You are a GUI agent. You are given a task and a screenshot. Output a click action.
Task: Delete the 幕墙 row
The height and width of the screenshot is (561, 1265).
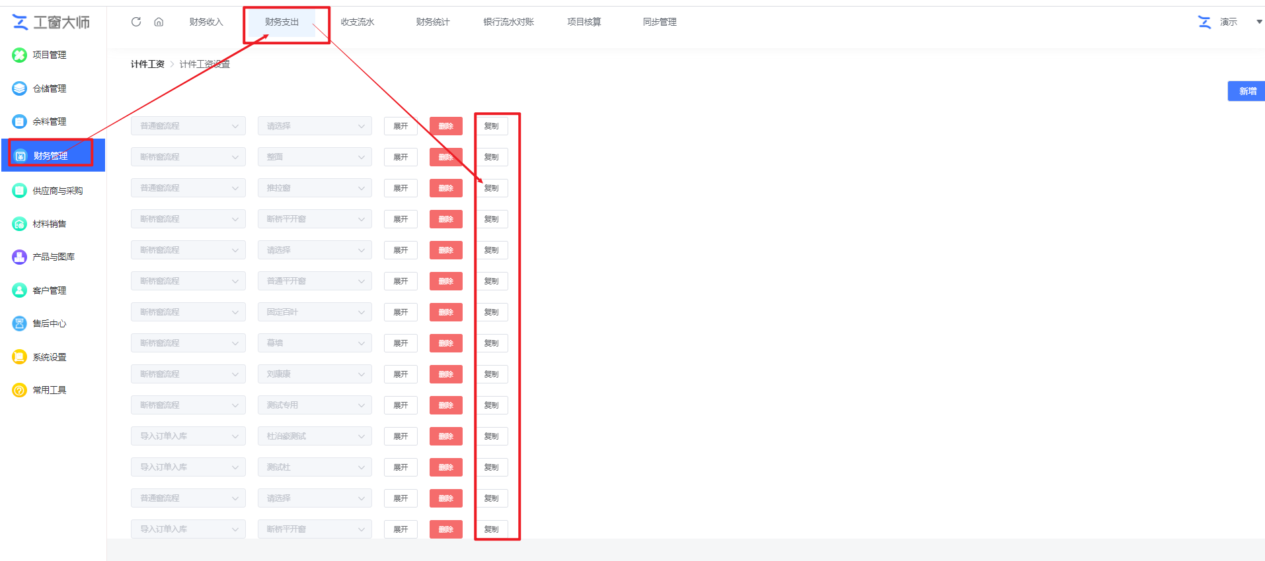pos(445,343)
